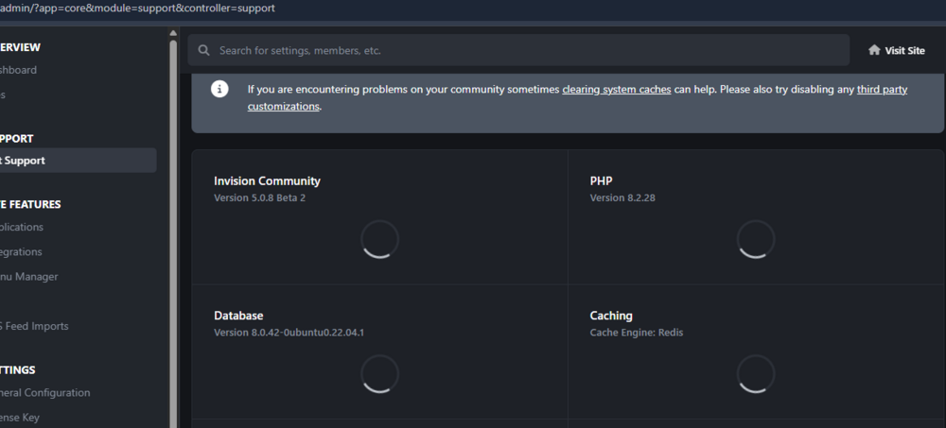Click the Version 8.0.42-0ubuntu0.22.04.1 text
The width and height of the screenshot is (946, 428).
click(x=289, y=333)
